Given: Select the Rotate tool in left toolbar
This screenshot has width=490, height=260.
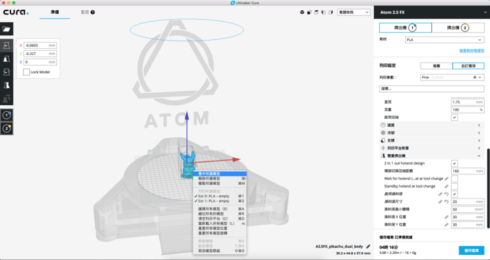Looking at the screenshot, I should coord(7,72).
